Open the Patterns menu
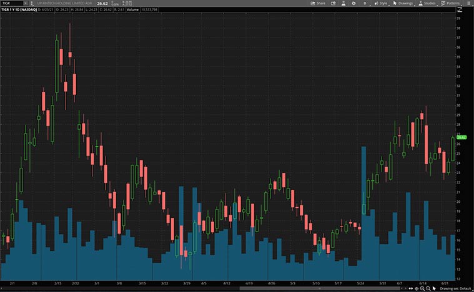The height and width of the screenshot is (292, 474). click(x=450, y=3)
